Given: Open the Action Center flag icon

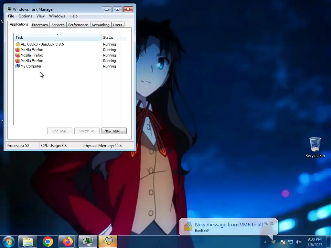Looking at the screenshot, I should 283,242.
